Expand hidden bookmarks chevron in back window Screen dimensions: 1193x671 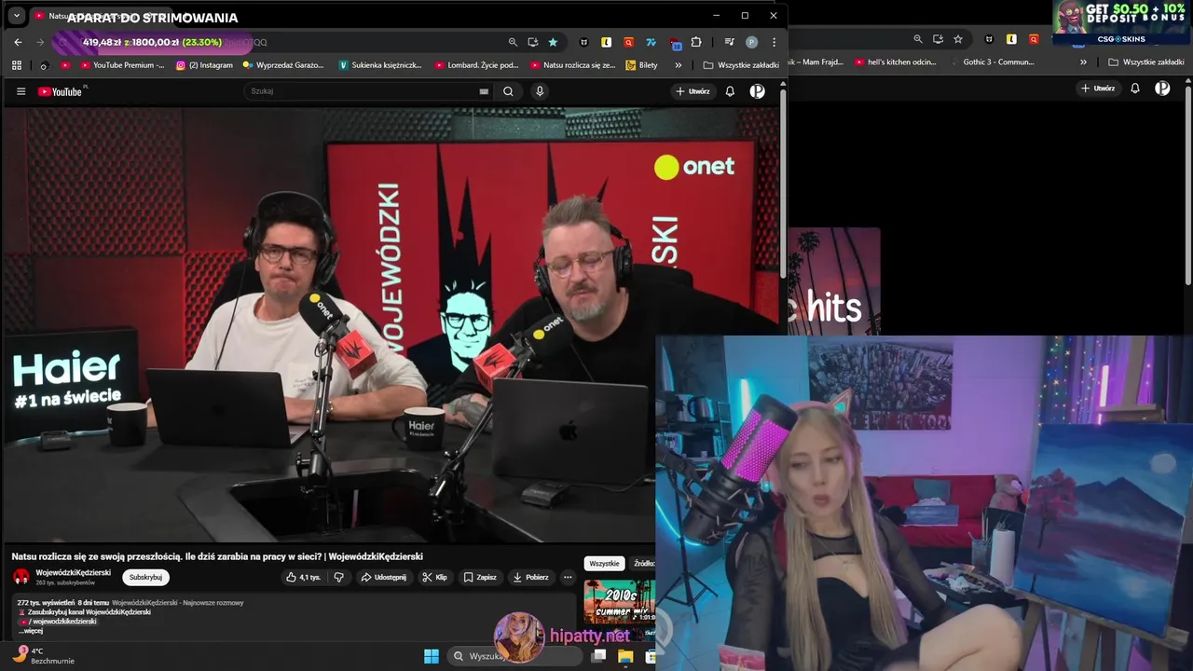1083,62
